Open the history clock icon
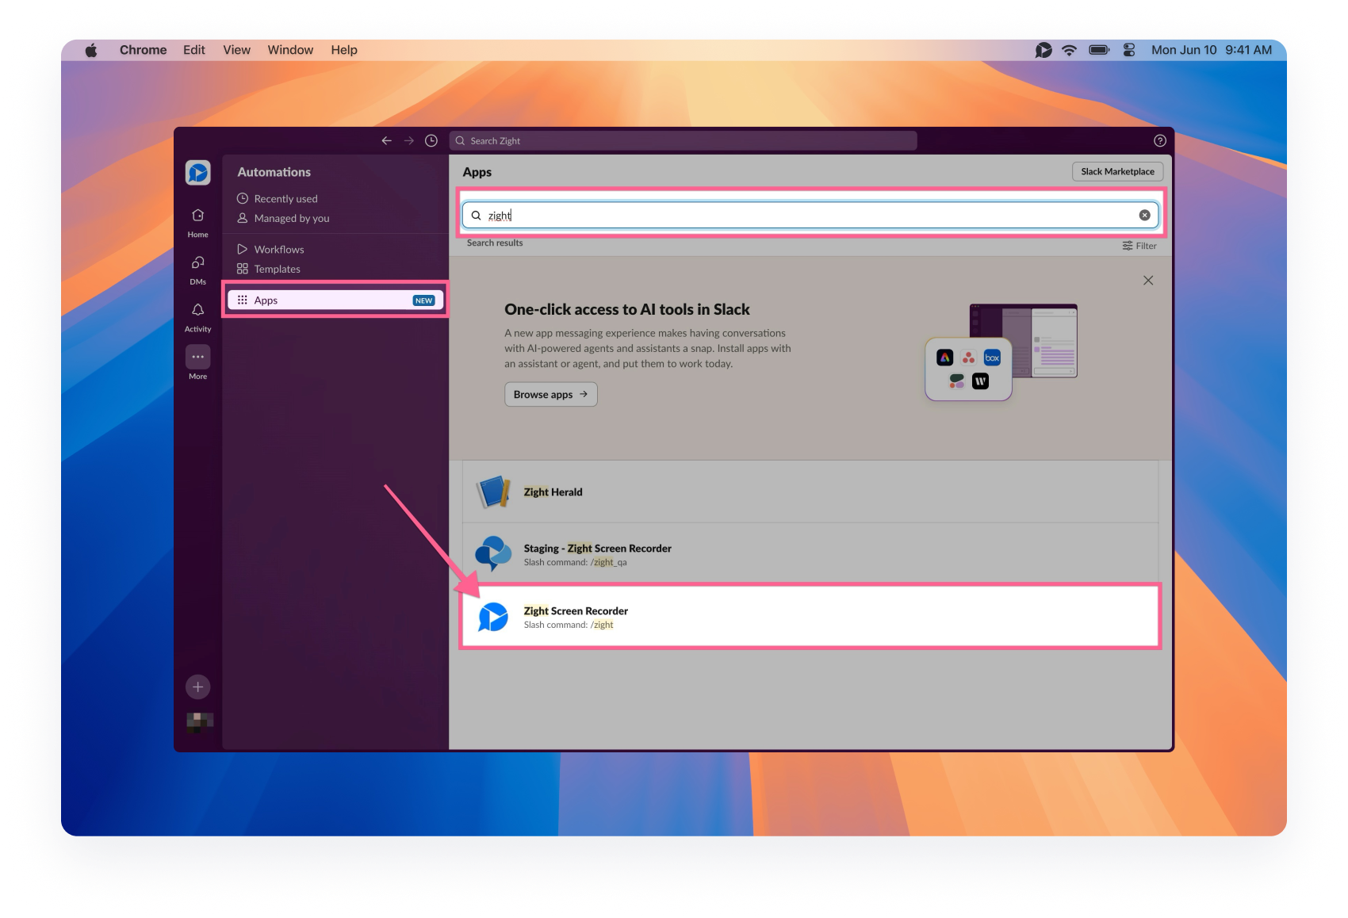 431,140
